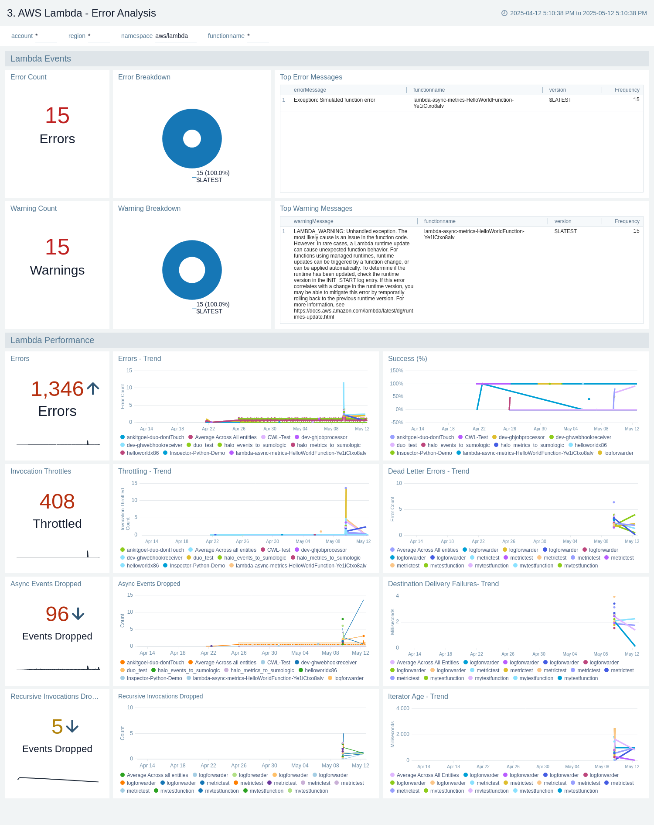Screen dimensions: 654x825
Task: Sort Top Error Messages by Frequency column
Action: click(627, 90)
